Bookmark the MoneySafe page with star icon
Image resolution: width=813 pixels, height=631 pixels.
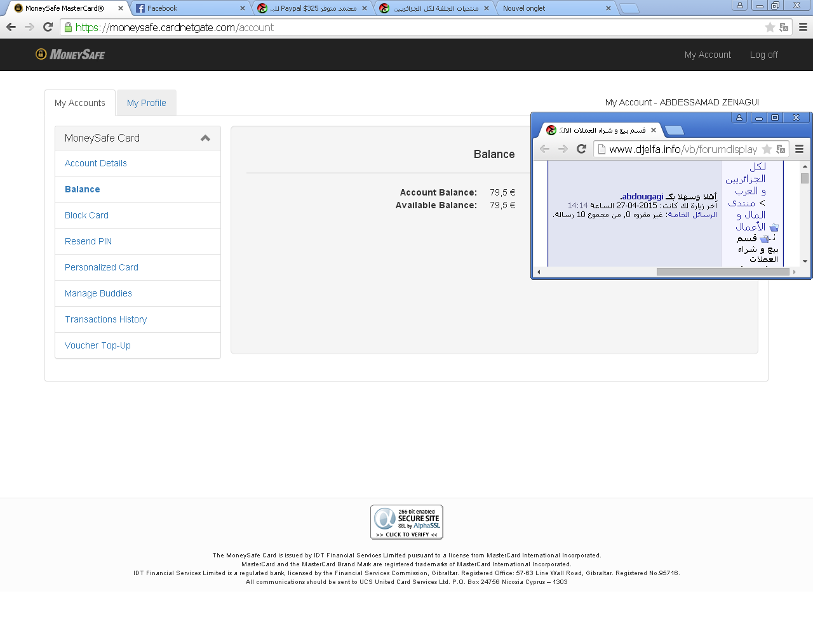tap(770, 27)
